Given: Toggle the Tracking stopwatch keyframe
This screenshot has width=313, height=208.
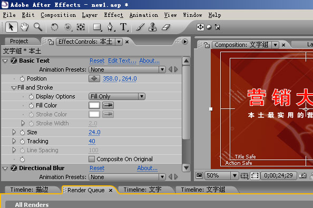Looking at the screenshot, I should tap(22, 141).
